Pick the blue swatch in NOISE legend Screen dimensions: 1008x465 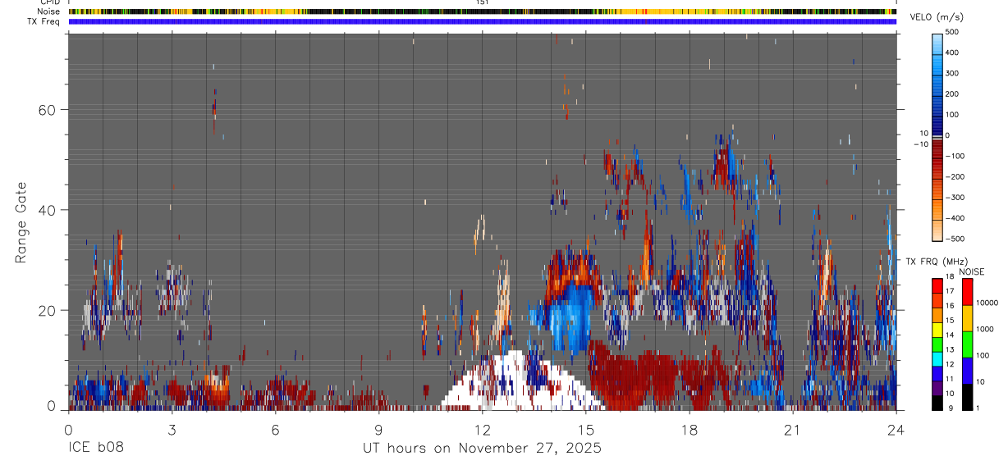966,370
